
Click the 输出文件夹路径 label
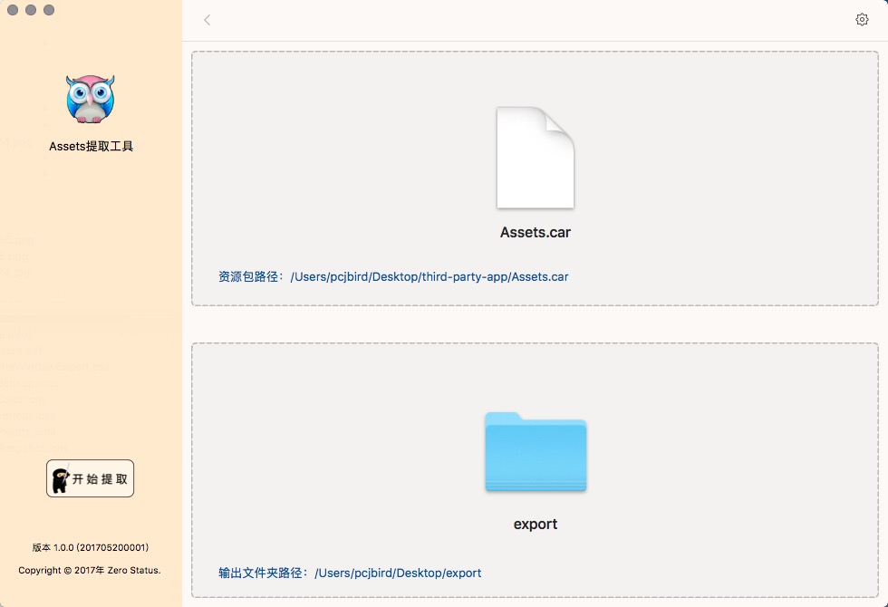(x=264, y=573)
